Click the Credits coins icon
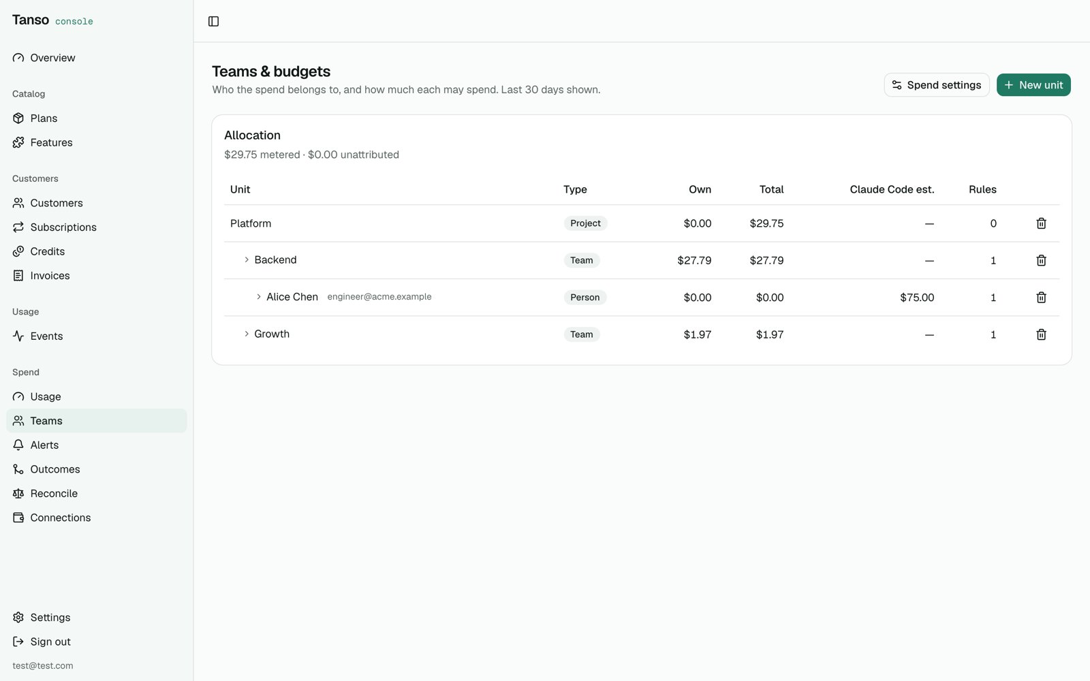This screenshot has height=681, width=1090. tap(18, 251)
